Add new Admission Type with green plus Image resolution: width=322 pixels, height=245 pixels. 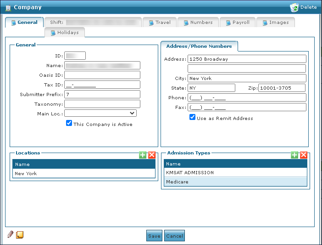point(294,155)
